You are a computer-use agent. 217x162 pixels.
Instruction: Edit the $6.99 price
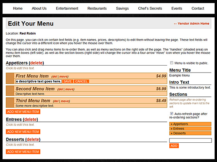point(161,89)
